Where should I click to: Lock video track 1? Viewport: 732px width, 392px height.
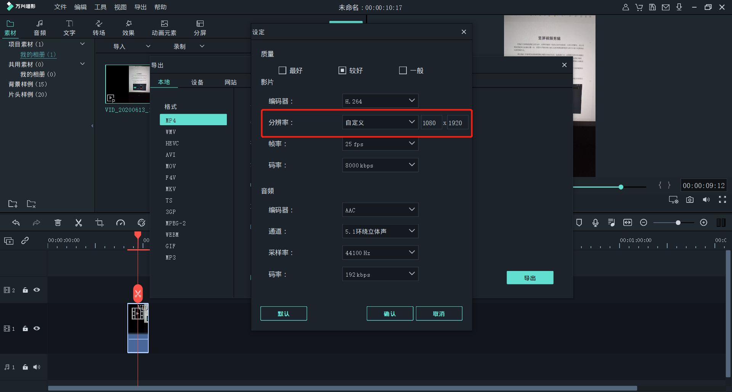25,328
